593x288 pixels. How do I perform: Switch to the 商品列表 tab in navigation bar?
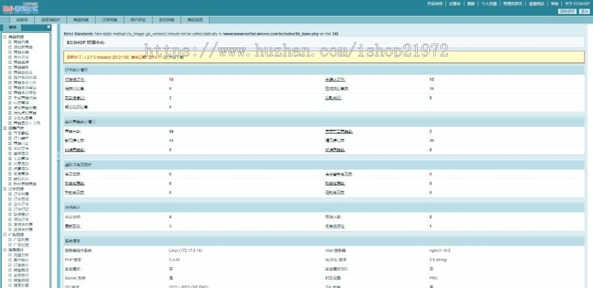[x=80, y=20]
